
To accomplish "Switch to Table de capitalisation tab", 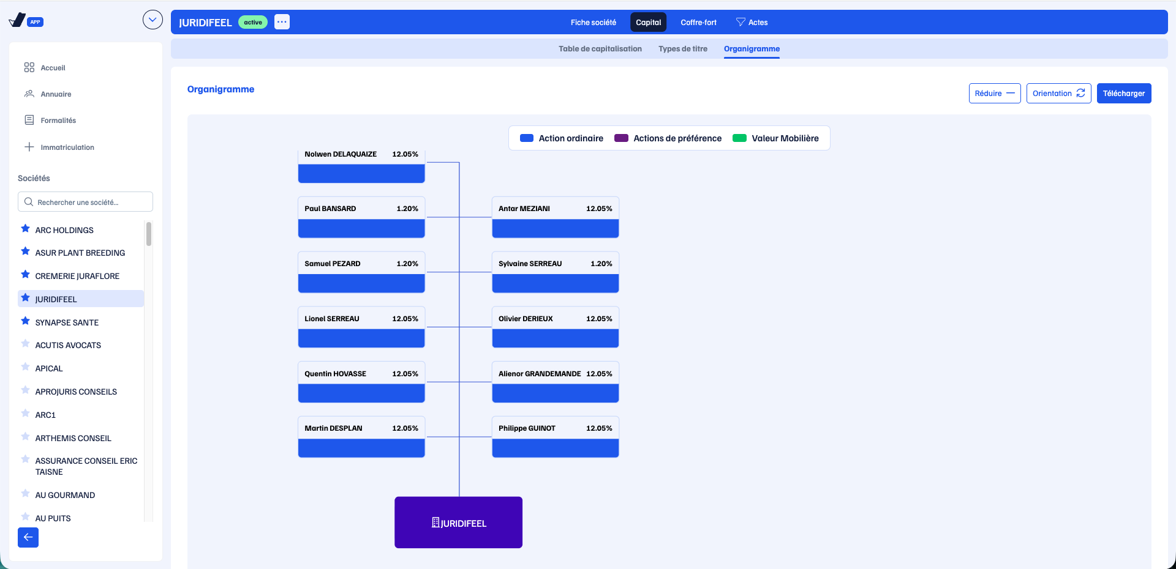I will click(x=600, y=49).
